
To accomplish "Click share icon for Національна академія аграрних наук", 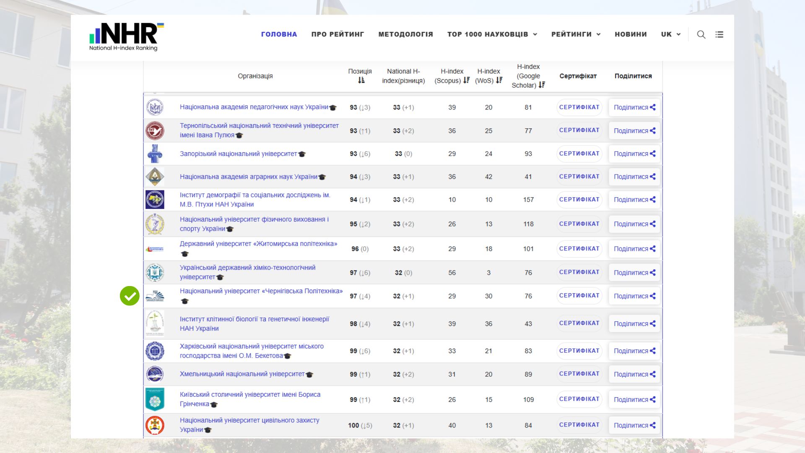I will pos(653,177).
